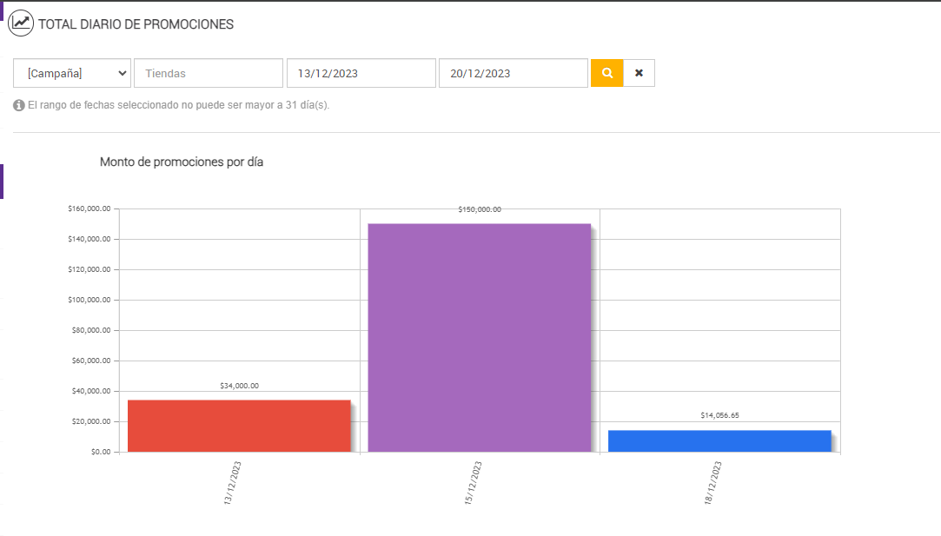Click the $14,056.65 bar value label
This screenshot has height=536, width=941.
point(719,415)
